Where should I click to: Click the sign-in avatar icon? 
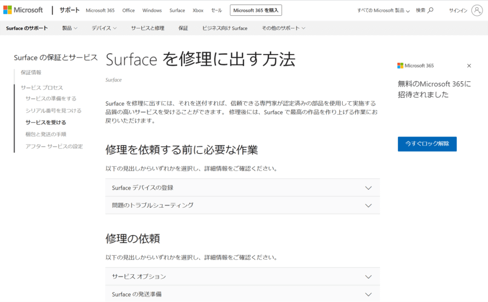[477, 10]
